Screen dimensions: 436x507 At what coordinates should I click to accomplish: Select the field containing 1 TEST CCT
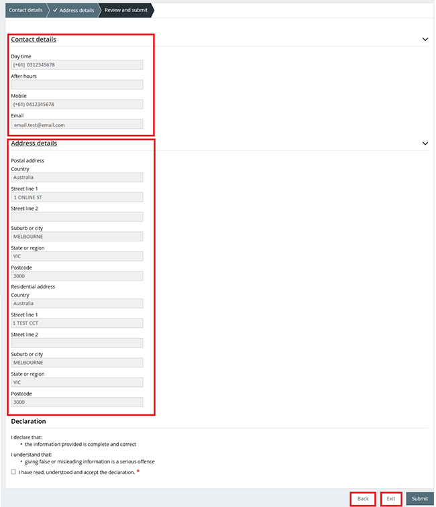pos(76,323)
